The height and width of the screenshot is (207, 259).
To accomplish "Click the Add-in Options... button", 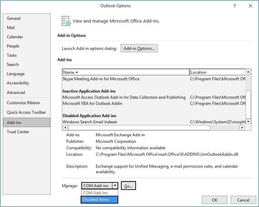I will 139,49.
